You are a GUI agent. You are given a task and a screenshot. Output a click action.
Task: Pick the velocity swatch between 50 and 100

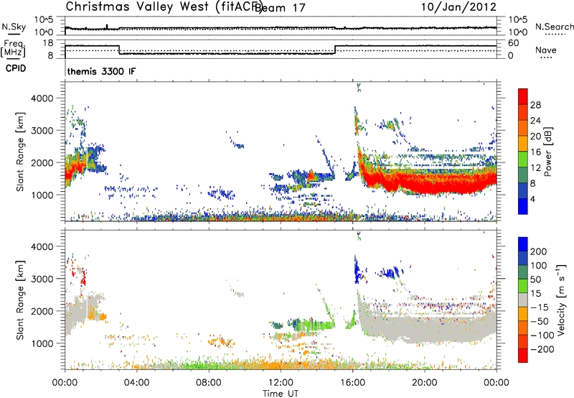(x=523, y=272)
